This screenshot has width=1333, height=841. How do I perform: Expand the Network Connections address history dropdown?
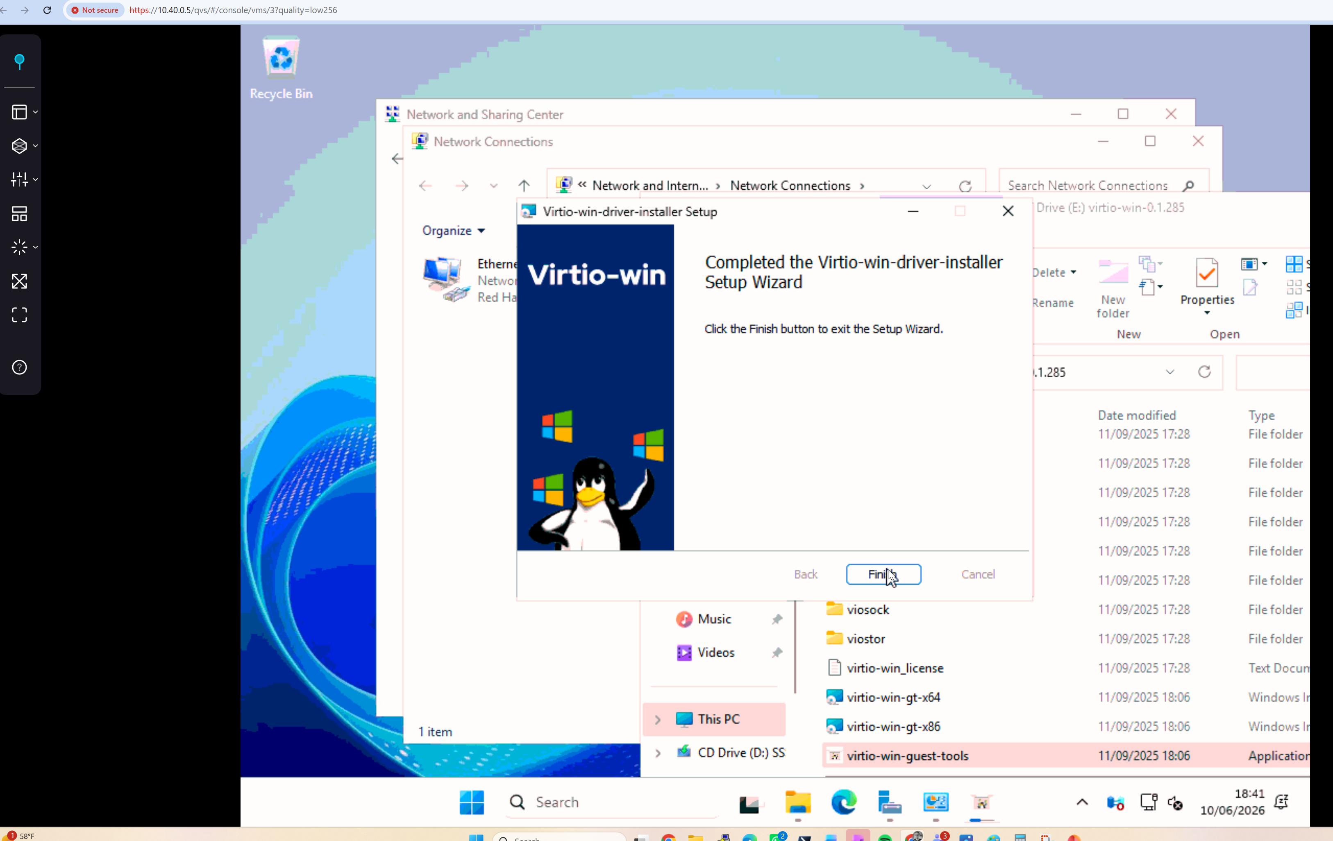click(x=926, y=186)
